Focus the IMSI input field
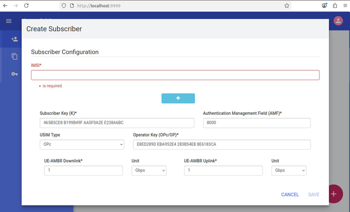Image resolution: width=350 pixels, height=212 pixels. pos(175,75)
